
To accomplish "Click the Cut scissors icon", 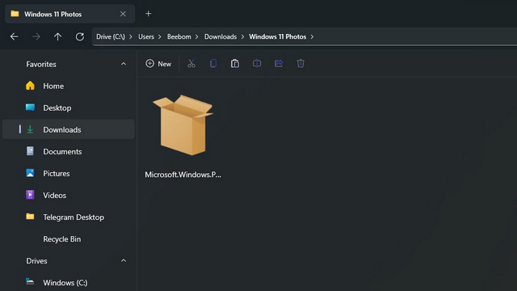I will [191, 63].
